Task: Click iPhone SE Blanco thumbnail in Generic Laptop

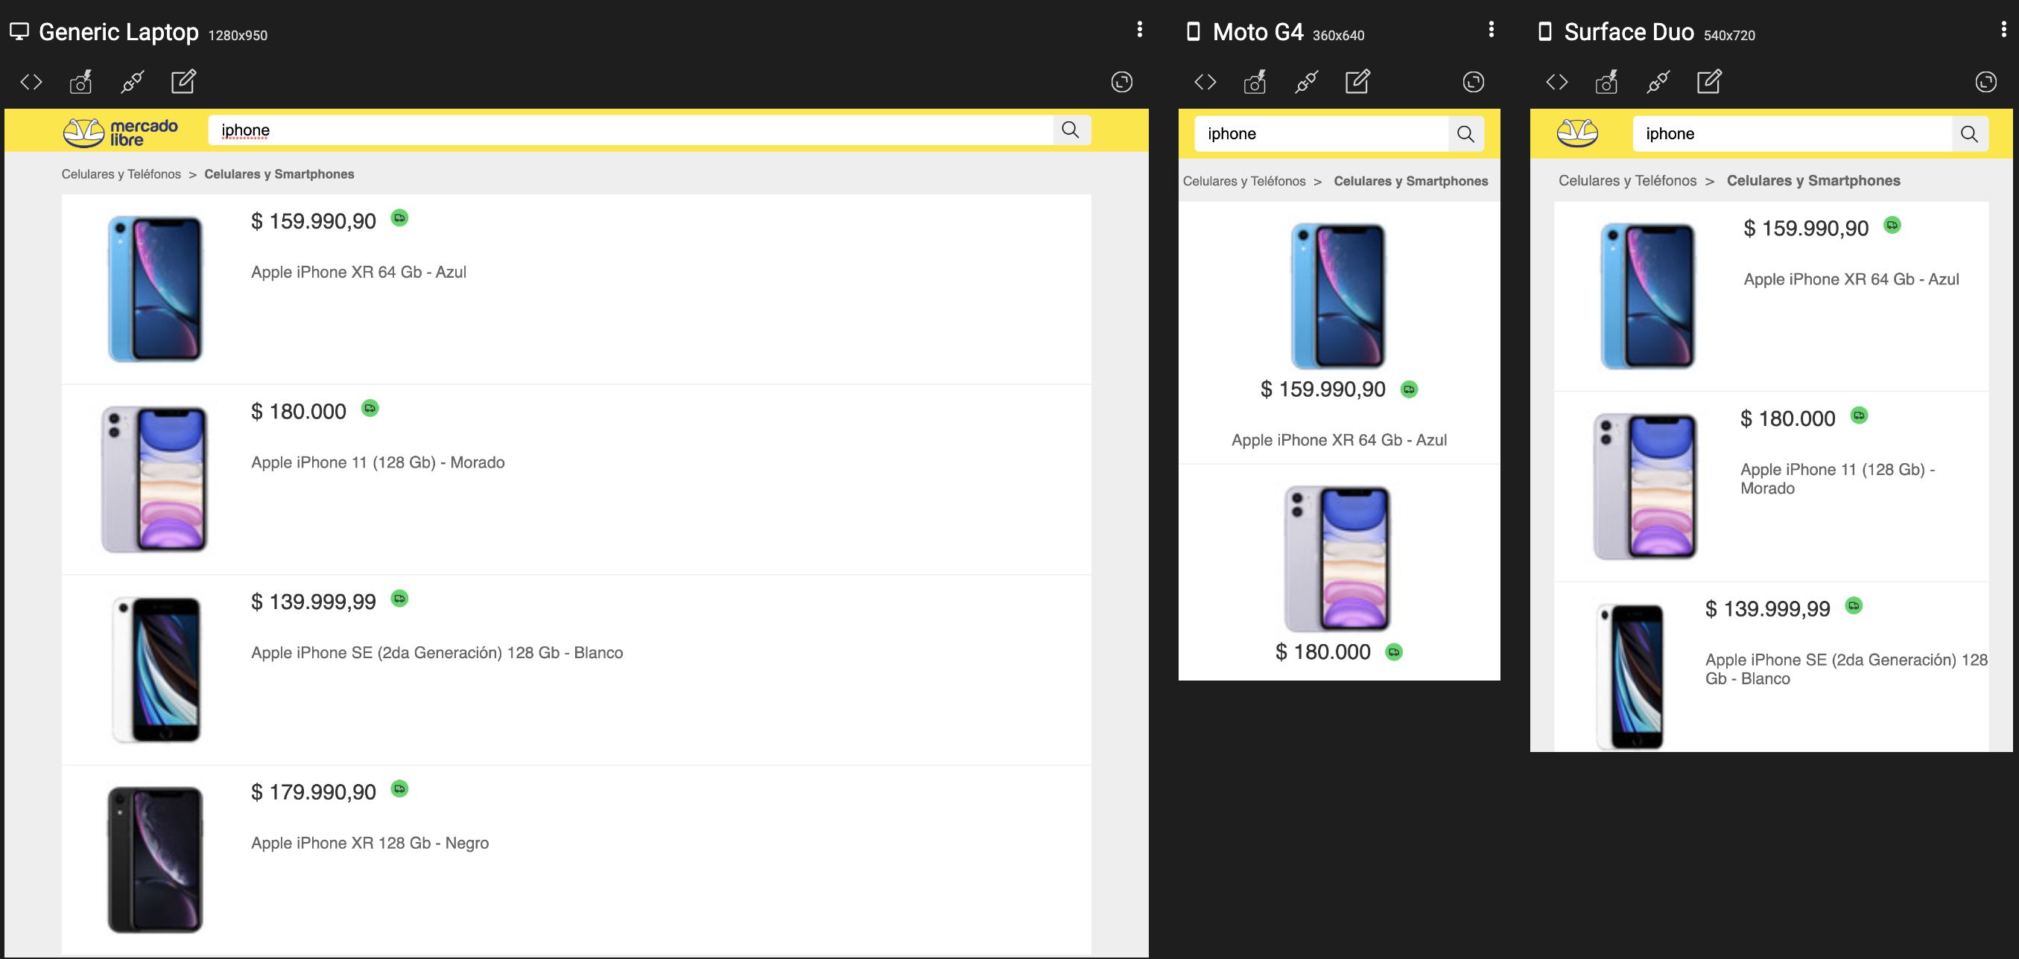Action: (x=156, y=670)
